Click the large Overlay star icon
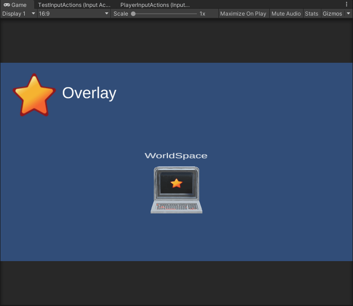This screenshot has height=306, width=353. (34, 95)
